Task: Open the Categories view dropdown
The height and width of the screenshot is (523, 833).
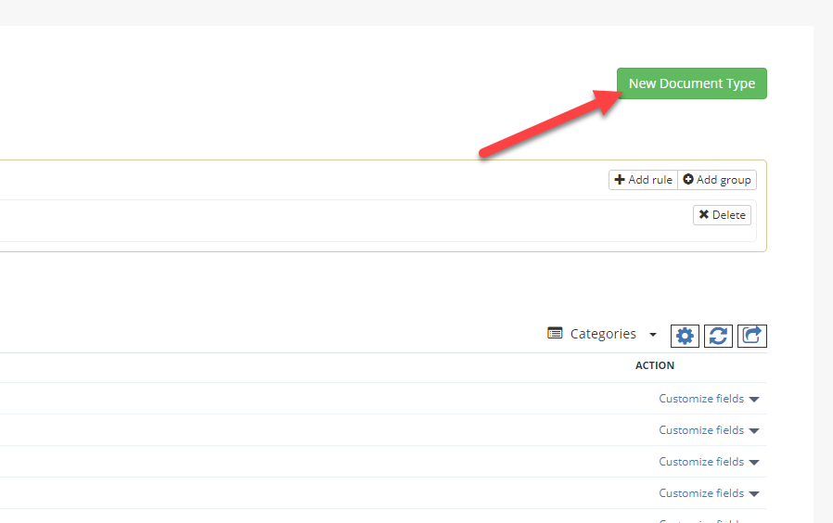Action: coord(602,334)
